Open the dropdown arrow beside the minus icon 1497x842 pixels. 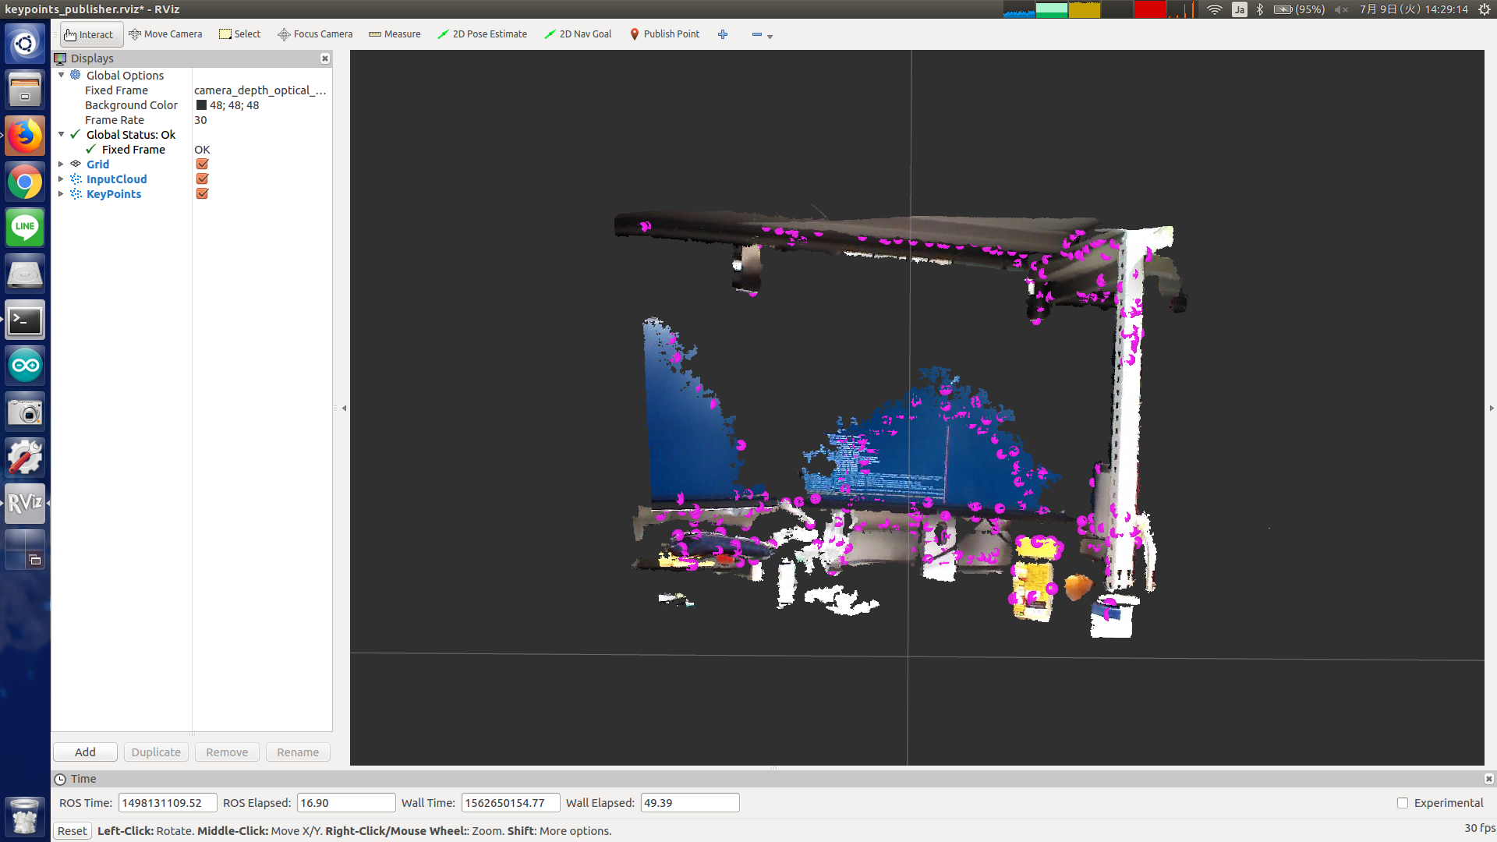770,36
